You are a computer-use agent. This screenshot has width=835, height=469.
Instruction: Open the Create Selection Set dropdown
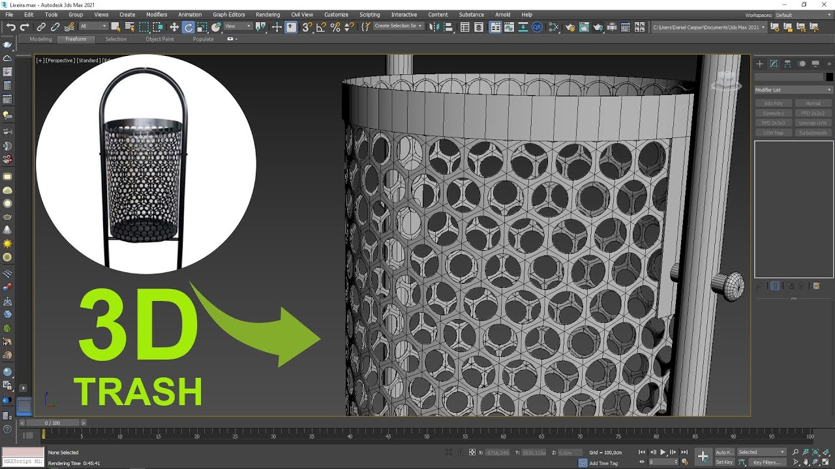399,27
